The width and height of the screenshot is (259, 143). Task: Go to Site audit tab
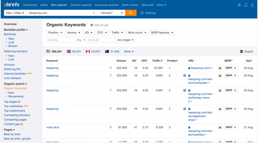coord(147,5)
